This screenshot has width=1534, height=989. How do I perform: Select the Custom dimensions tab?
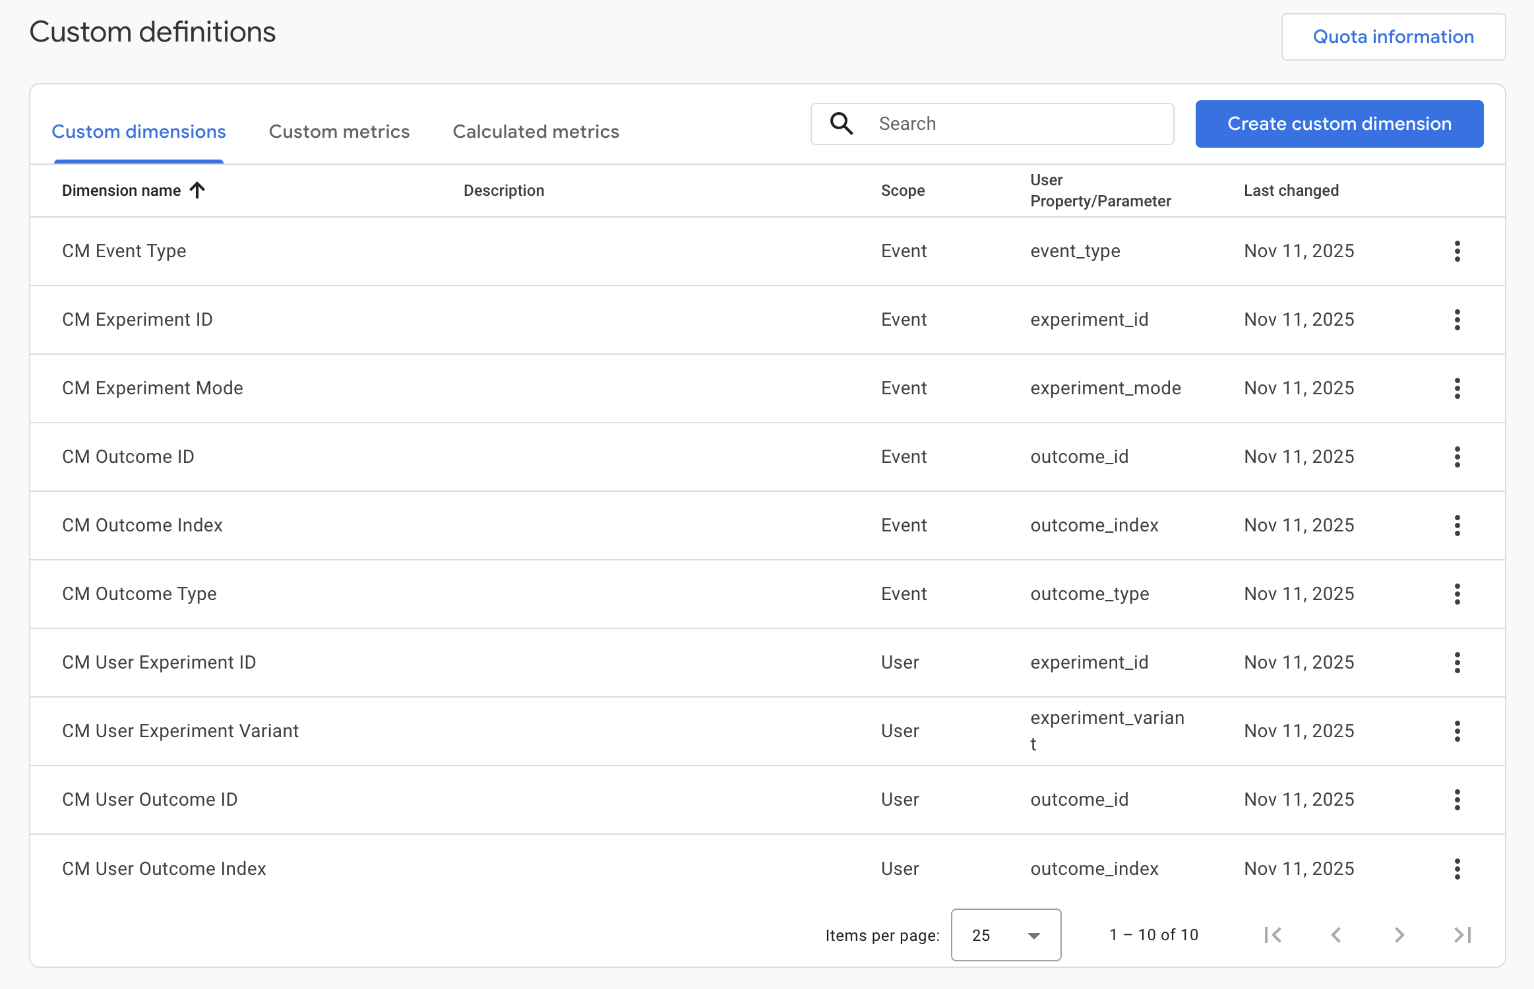138,132
